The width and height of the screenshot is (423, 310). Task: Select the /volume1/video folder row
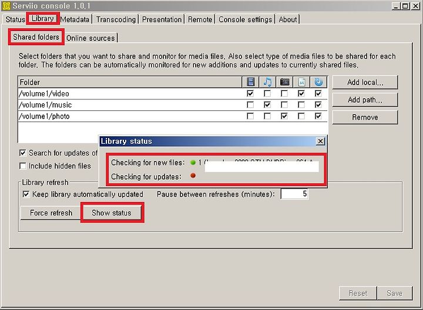point(173,93)
